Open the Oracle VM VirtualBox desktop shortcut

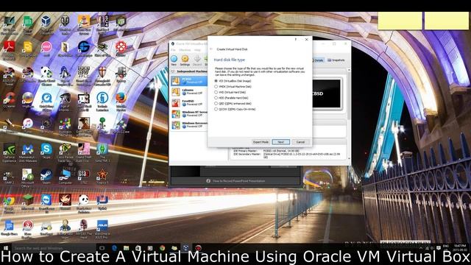click(x=46, y=24)
